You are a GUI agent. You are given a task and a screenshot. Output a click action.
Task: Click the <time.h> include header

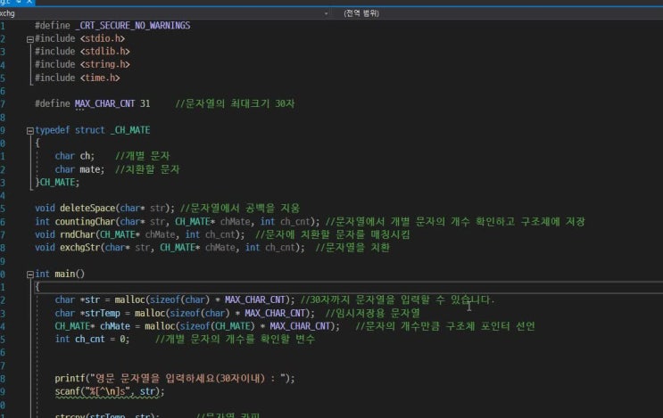coord(100,78)
